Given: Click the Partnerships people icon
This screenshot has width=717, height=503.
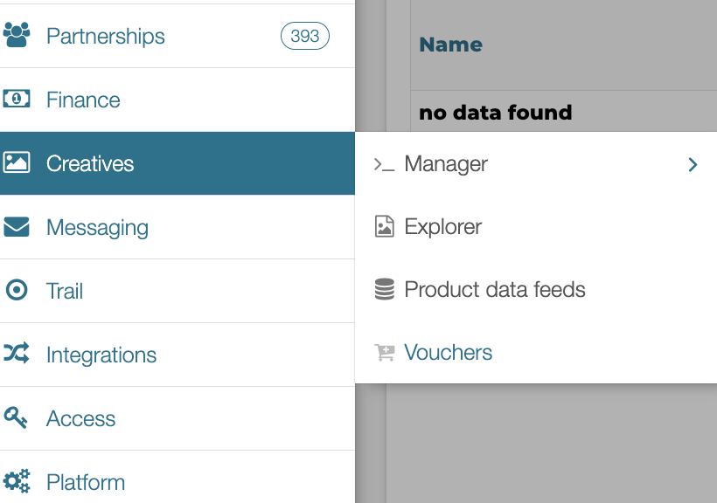Looking at the screenshot, I should pyautogui.click(x=17, y=35).
